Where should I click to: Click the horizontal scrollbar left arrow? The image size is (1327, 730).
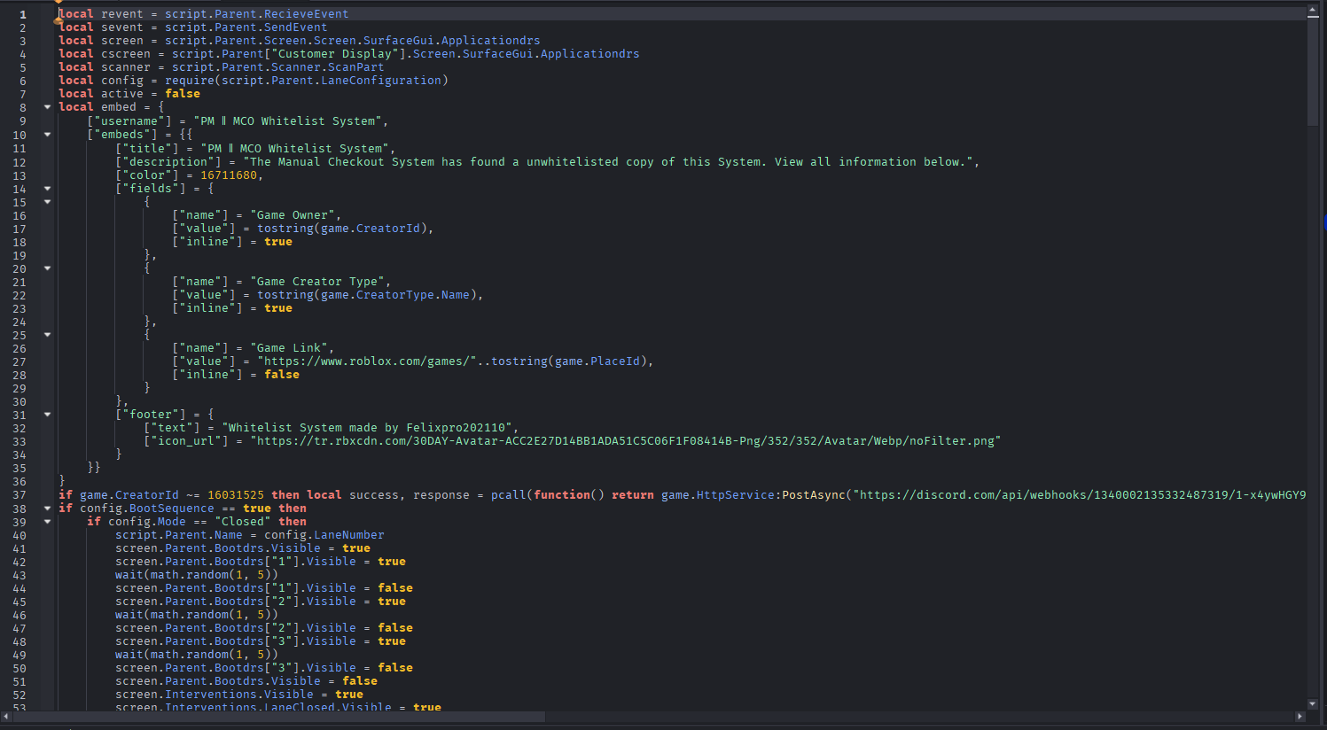(6, 716)
